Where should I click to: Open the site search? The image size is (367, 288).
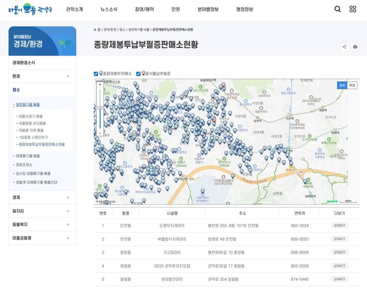(x=337, y=9)
